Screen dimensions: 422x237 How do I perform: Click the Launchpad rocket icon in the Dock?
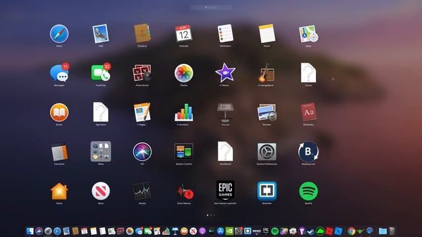point(48,231)
